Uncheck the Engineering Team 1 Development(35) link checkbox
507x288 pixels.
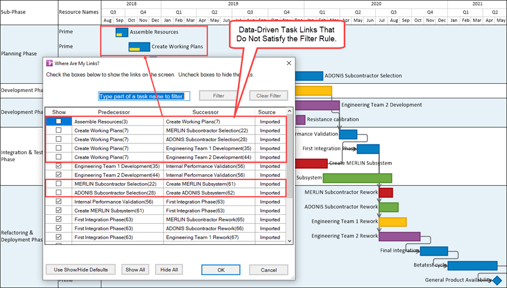59,165
